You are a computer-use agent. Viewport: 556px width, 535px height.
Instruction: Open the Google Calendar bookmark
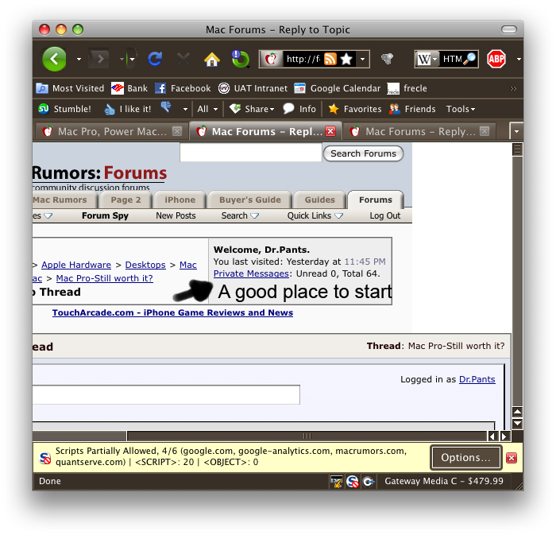[338, 88]
